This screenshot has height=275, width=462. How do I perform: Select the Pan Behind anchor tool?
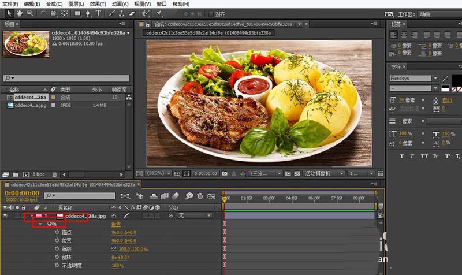pos(64,13)
